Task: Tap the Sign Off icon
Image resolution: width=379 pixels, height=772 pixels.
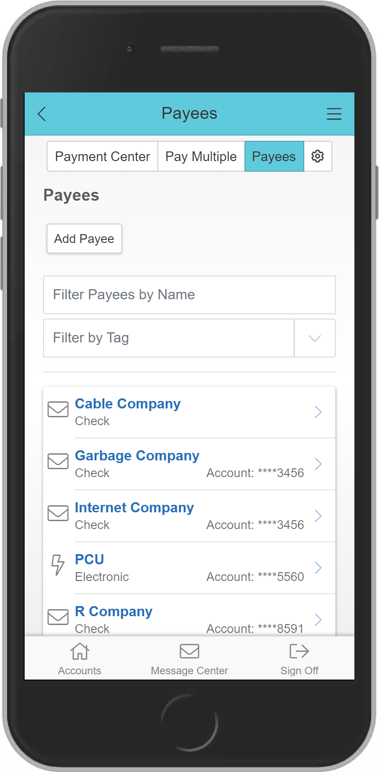Action: 299,651
